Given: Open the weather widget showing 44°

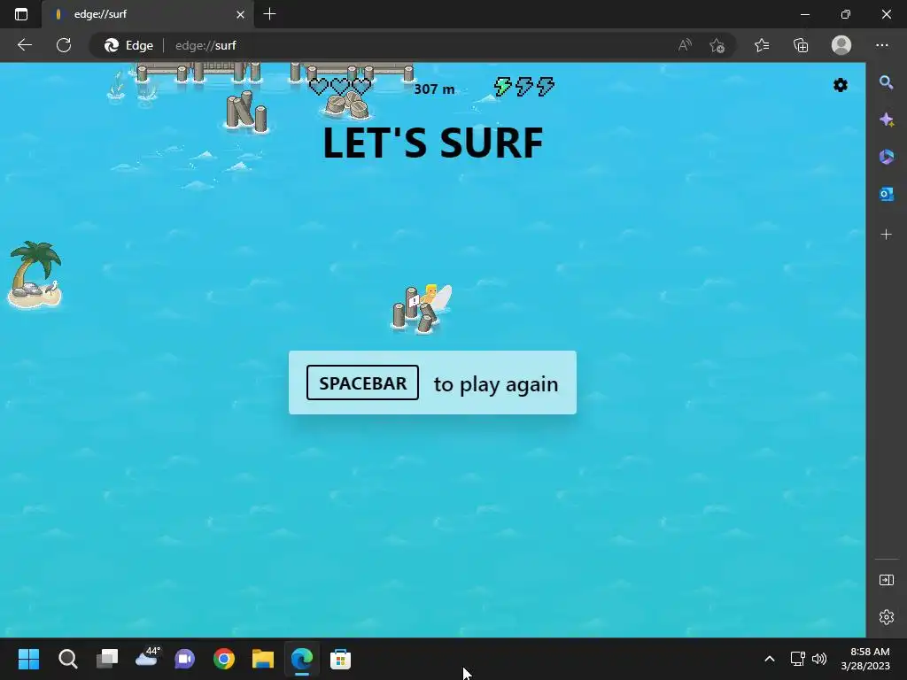Looking at the screenshot, I should (x=147, y=658).
